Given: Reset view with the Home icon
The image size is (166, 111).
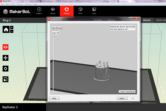Looking at the screenshot, I should [6, 29].
